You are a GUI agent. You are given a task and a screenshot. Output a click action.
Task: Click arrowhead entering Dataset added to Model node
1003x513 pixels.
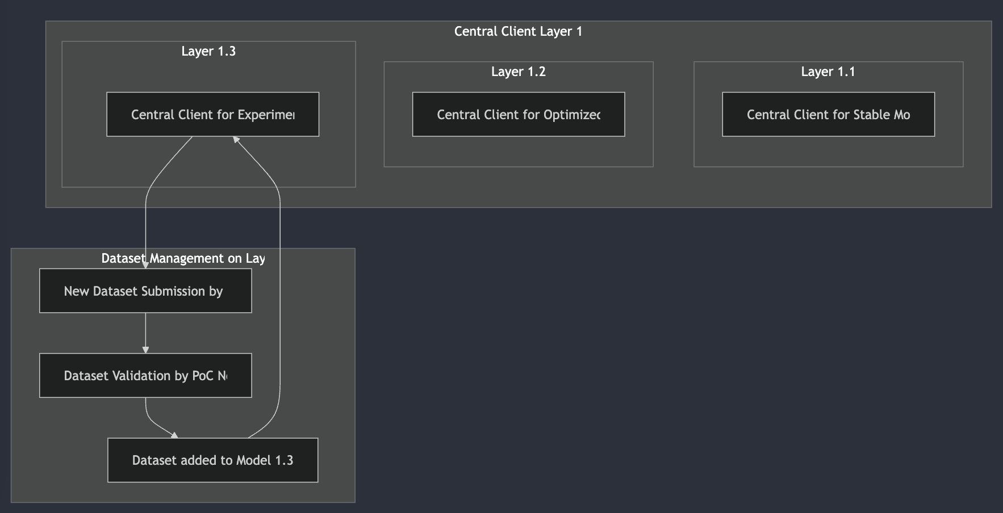[174, 435]
